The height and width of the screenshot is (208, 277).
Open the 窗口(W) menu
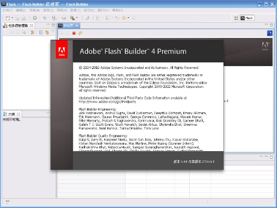(103, 10)
